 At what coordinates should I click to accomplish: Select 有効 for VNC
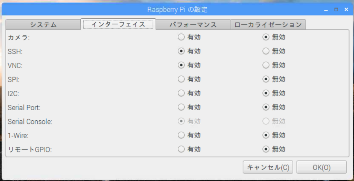[181, 65]
